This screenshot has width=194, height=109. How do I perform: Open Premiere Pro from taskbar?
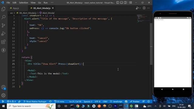pyautogui.click(x=115, y=106)
